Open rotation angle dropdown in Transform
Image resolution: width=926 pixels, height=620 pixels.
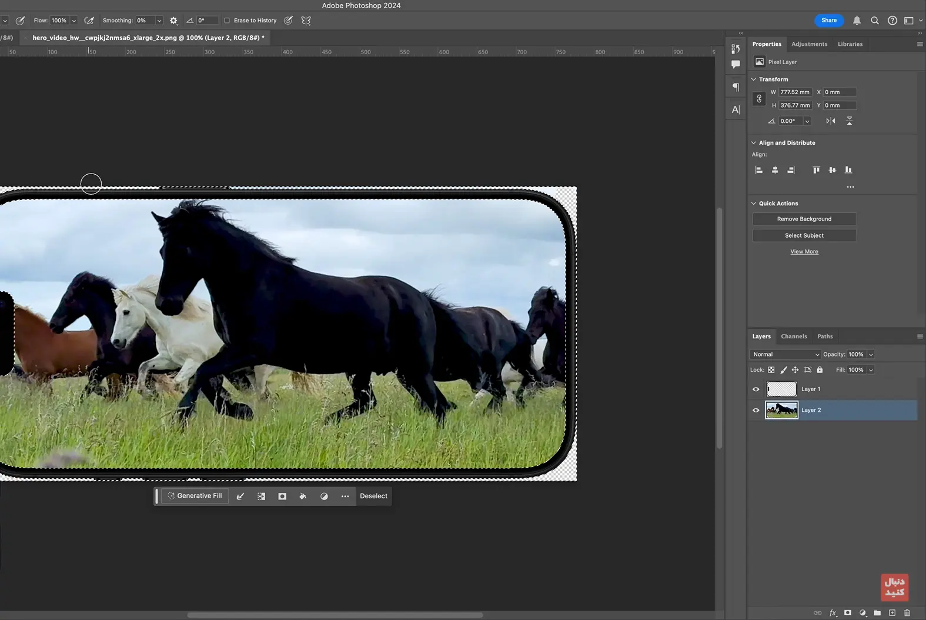(807, 121)
